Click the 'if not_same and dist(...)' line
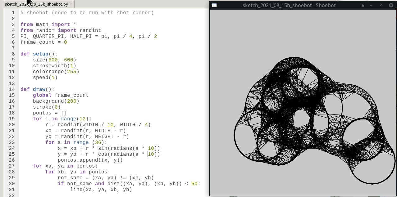The height and width of the screenshot is (197, 397). pyautogui.click(x=129, y=184)
